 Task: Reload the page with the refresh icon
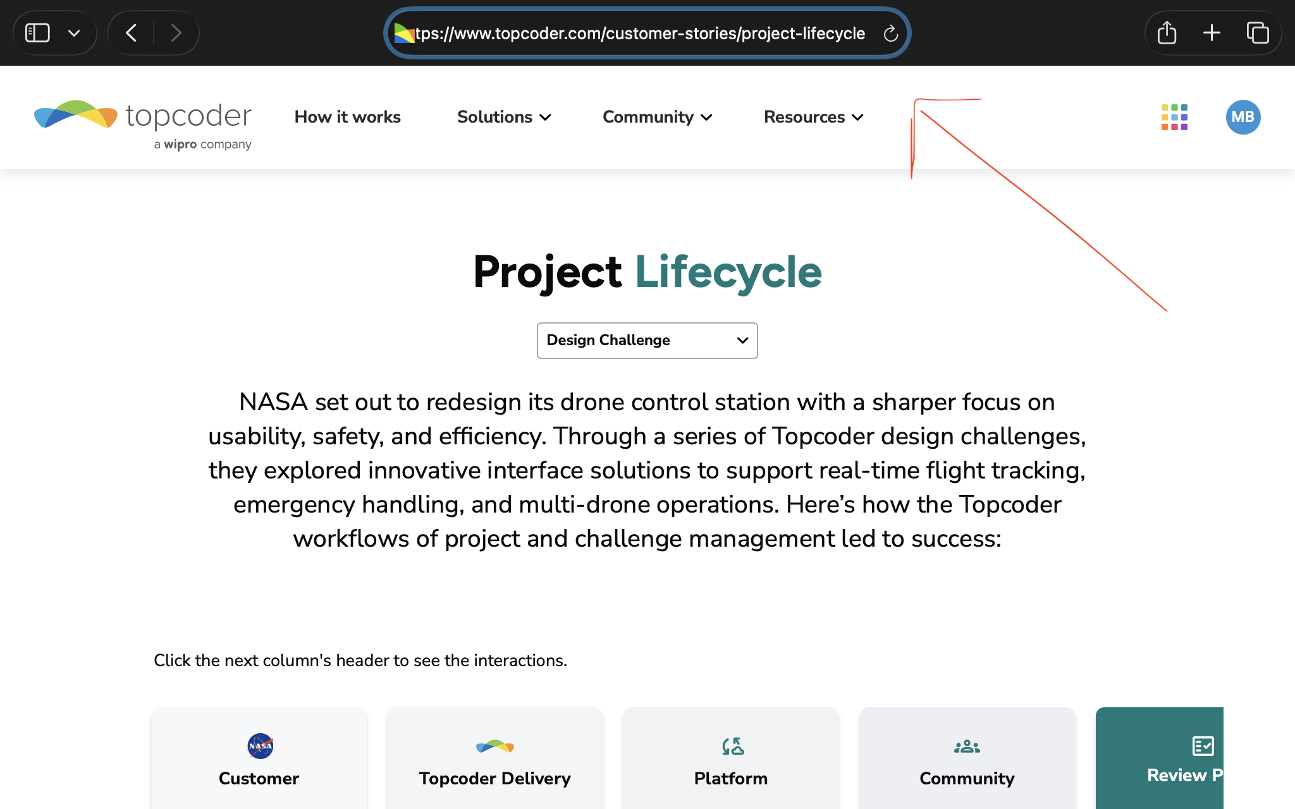point(890,33)
